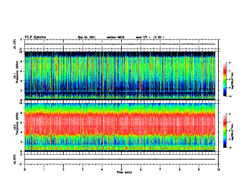Click the -10 label on ch.2 color bar
The height and width of the screenshot is (190, 246).
(x=230, y=147)
